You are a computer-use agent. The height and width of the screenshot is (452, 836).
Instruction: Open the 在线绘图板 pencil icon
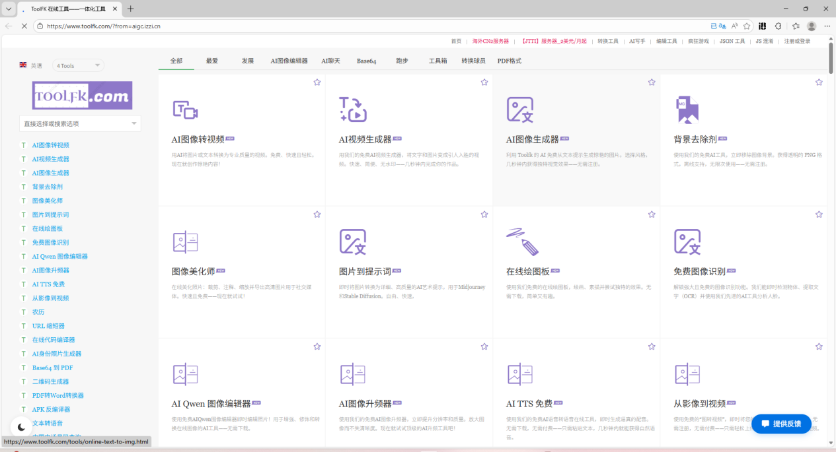(x=522, y=242)
